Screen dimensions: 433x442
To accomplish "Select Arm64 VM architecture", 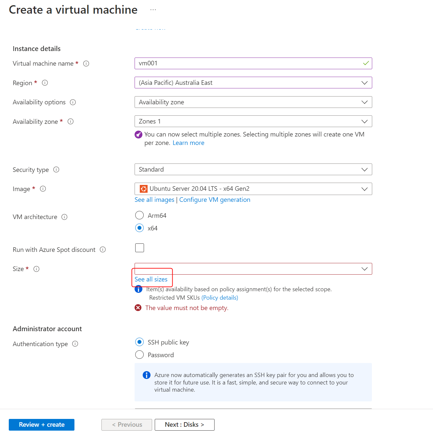I will click(x=139, y=215).
